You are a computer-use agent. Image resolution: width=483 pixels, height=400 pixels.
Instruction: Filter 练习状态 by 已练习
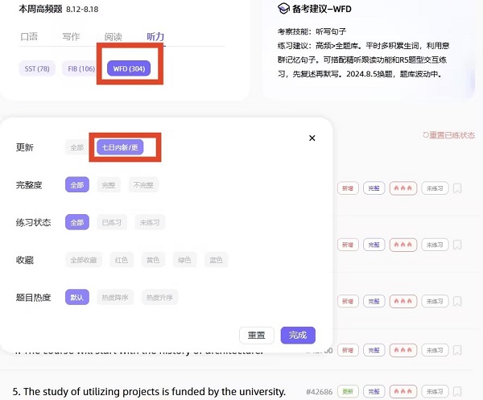click(x=112, y=222)
